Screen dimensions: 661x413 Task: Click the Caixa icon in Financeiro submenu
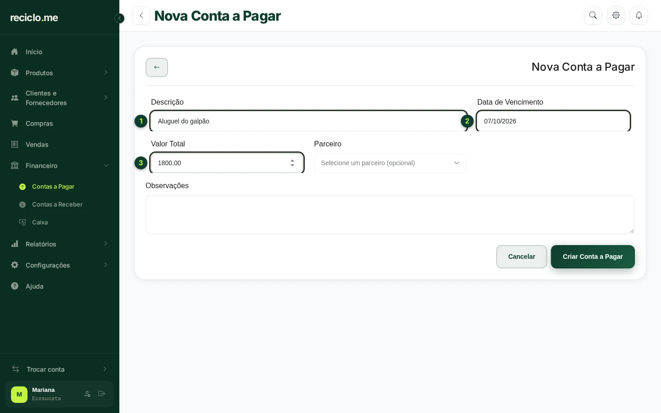pos(22,223)
